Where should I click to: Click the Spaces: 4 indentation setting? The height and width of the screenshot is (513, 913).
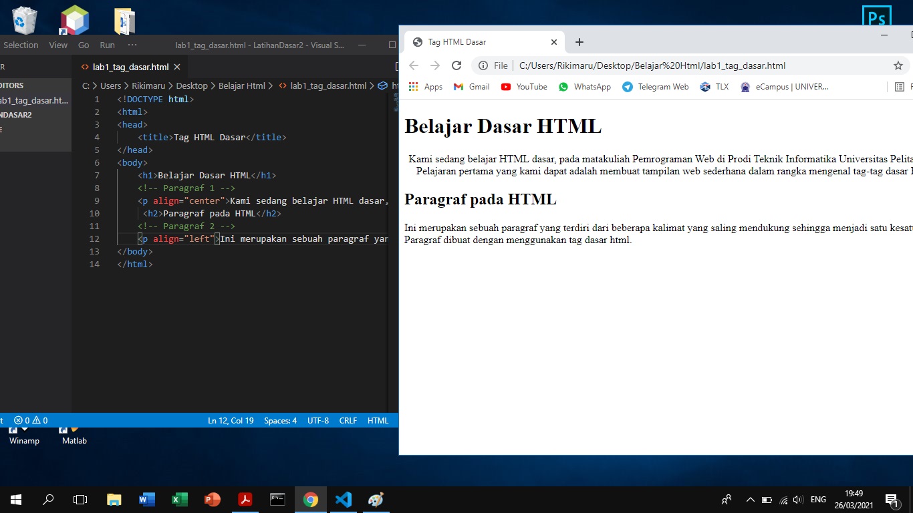click(280, 420)
